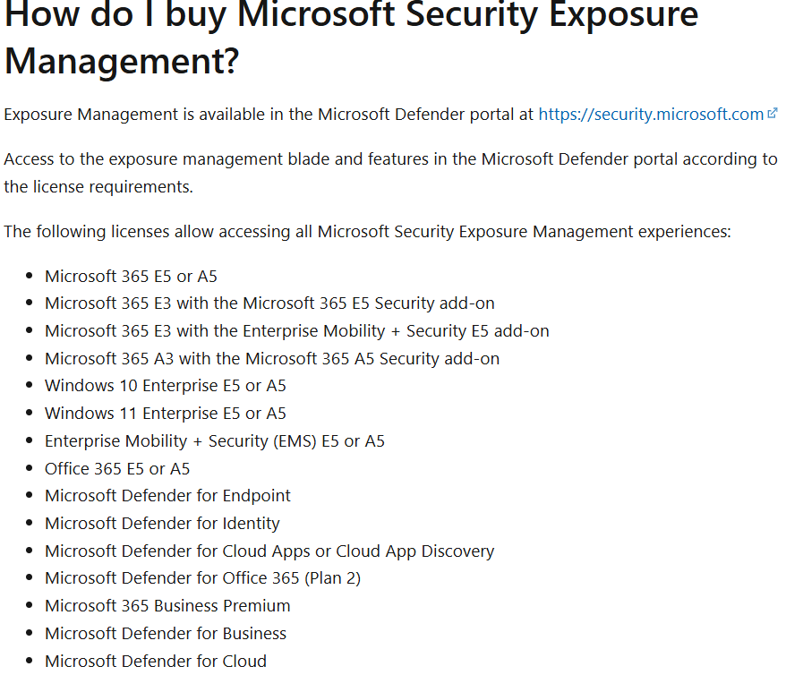Viewport: 786px width, 675px height.
Task: Select the Microsoft 365 E5 Security add-on bullet
Action: click(x=269, y=303)
